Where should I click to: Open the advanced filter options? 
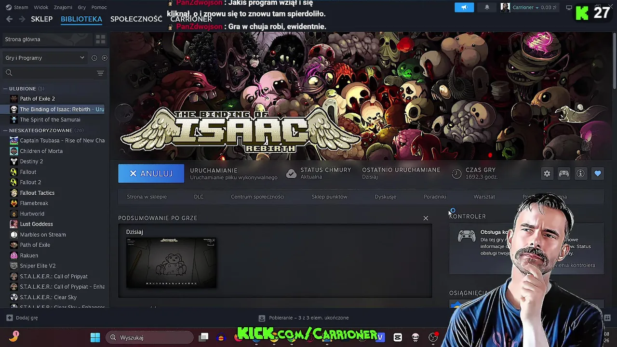tap(100, 73)
